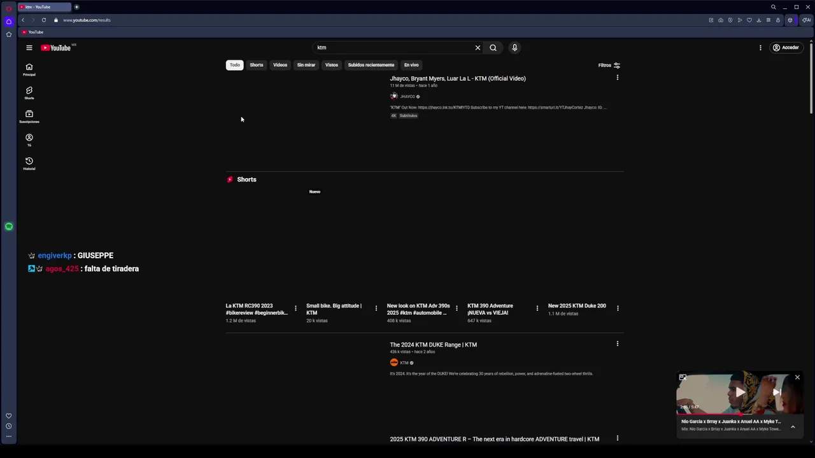Open options for 2024 KTM DUKE Range

pyautogui.click(x=617, y=344)
